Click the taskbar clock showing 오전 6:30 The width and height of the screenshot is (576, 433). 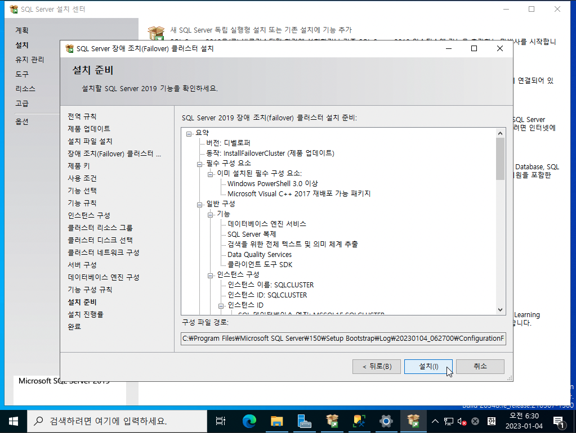click(x=524, y=421)
